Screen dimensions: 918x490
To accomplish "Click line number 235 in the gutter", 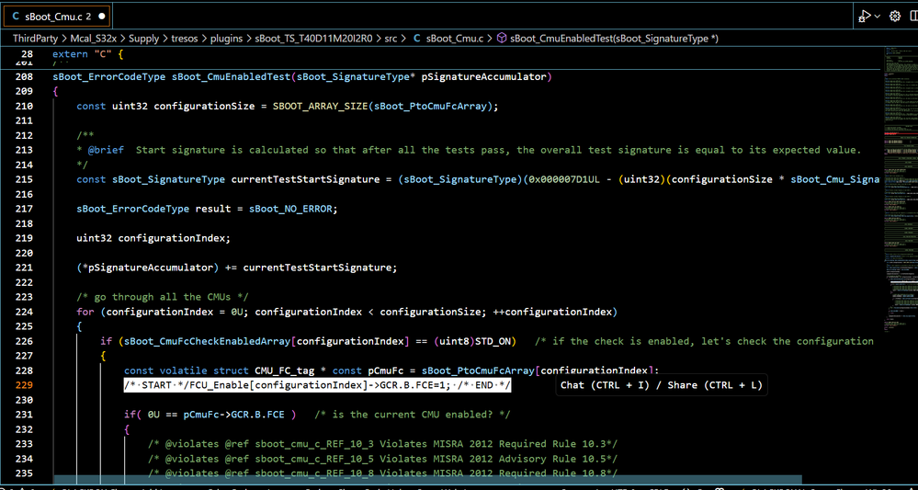I will click(x=24, y=473).
